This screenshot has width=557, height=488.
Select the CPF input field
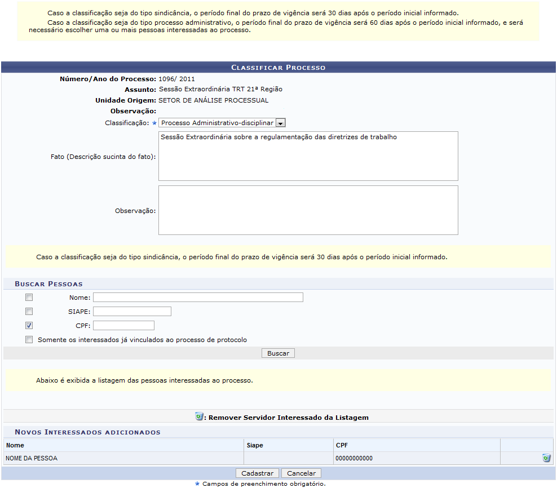pos(123,325)
